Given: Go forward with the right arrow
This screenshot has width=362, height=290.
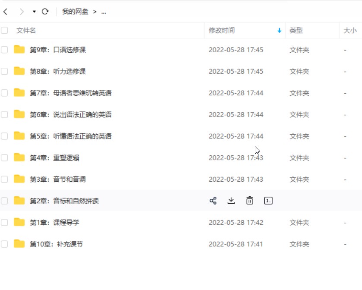Looking at the screenshot, I should tap(22, 12).
